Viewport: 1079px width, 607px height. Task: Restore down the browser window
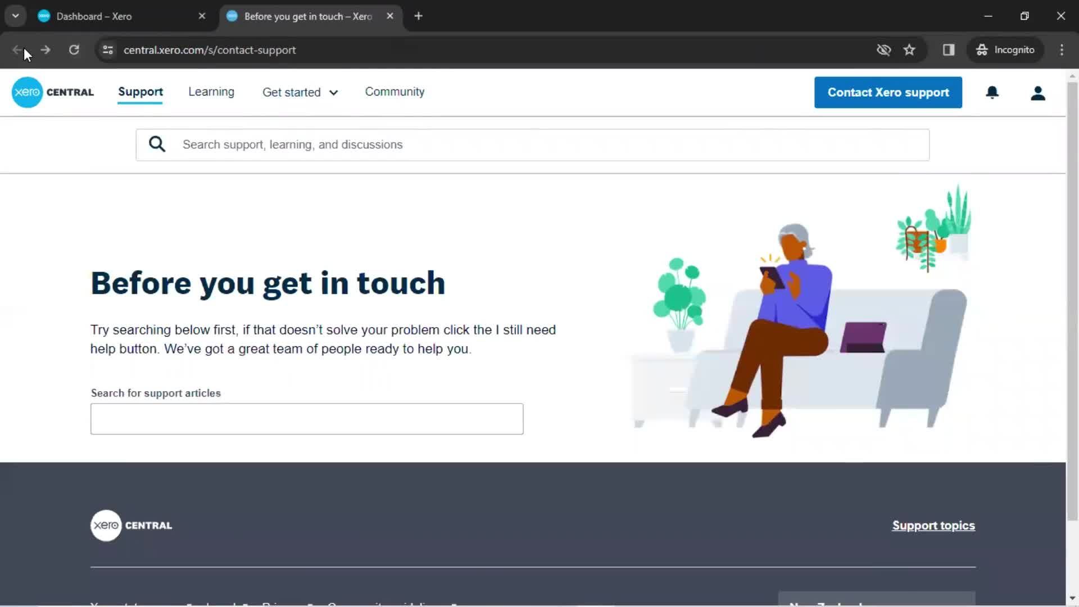click(1024, 16)
